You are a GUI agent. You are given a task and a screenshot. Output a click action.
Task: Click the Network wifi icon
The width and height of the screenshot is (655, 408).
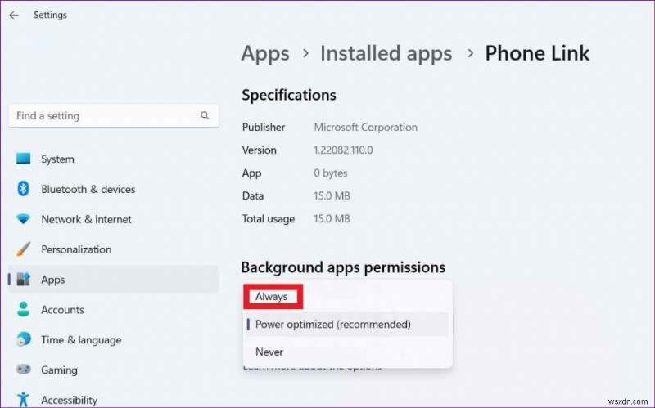point(24,219)
